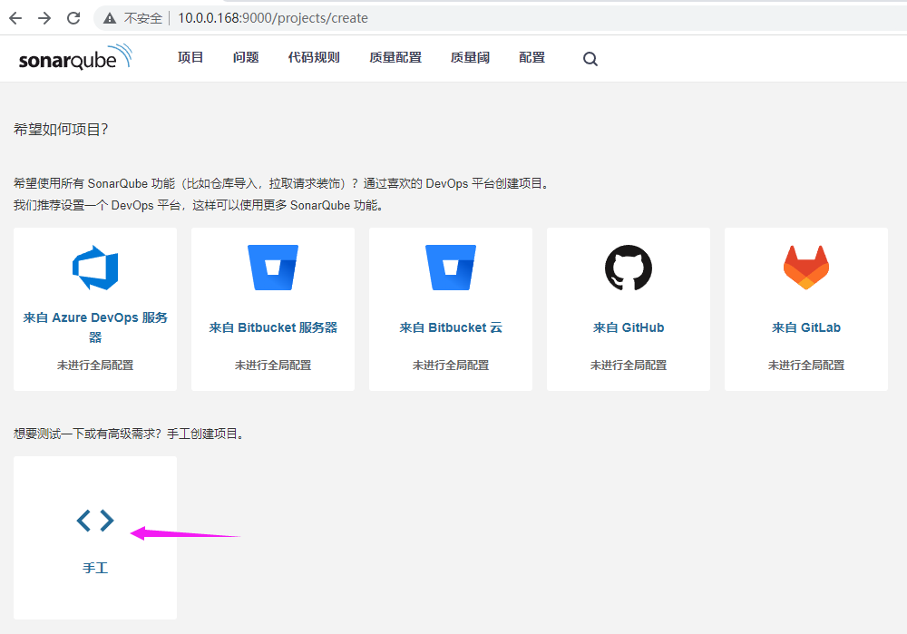Screen dimensions: 907x634
Task: Click 未进行全局配置 under GitHub
Action: point(629,365)
